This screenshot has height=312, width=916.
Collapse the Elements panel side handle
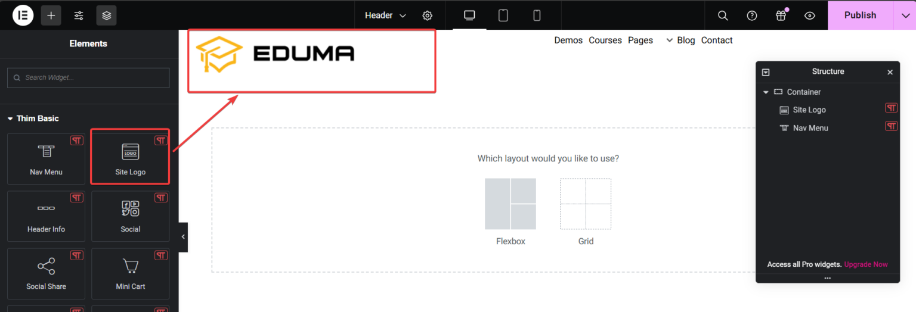click(183, 237)
